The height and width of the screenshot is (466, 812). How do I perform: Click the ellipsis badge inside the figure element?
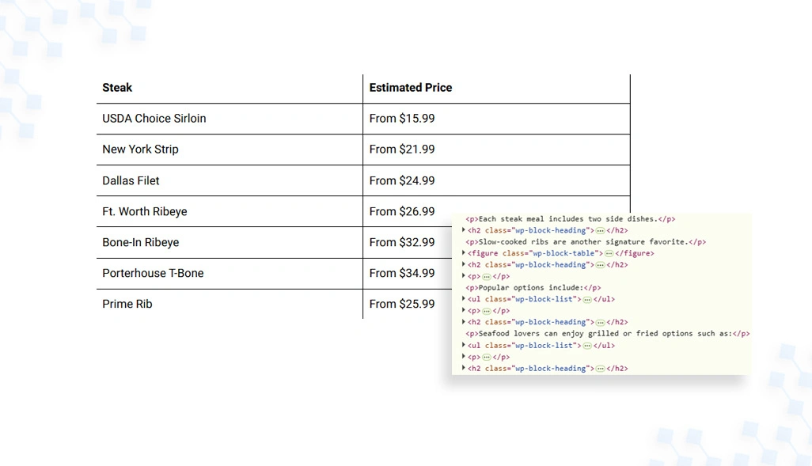tap(609, 254)
